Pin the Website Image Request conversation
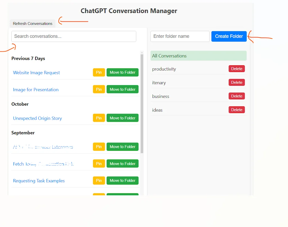288x227 pixels. point(98,72)
